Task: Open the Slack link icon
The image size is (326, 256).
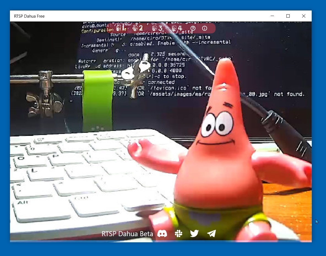Action: [179, 233]
